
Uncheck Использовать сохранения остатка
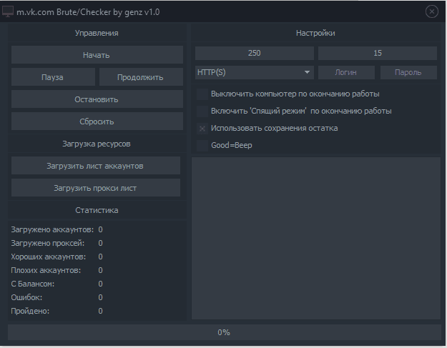[x=202, y=129]
